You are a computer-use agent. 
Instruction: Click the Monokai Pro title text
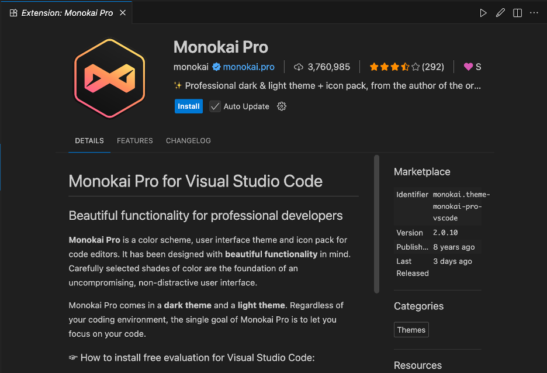[221, 47]
